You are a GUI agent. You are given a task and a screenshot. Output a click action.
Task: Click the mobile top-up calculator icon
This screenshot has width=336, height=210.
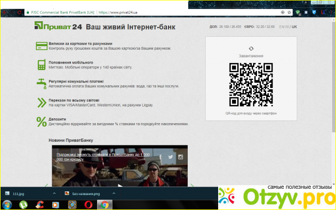(x=41, y=65)
